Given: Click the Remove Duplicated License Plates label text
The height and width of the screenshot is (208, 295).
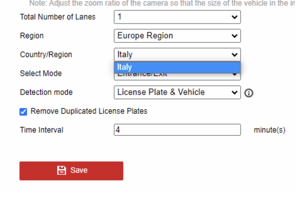Looking at the screenshot, I should point(89,111).
